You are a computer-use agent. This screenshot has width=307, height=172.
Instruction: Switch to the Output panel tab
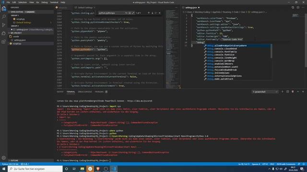point(60,92)
